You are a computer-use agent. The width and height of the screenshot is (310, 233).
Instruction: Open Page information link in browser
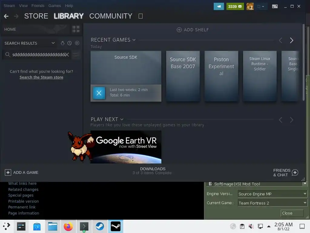point(24,213)
